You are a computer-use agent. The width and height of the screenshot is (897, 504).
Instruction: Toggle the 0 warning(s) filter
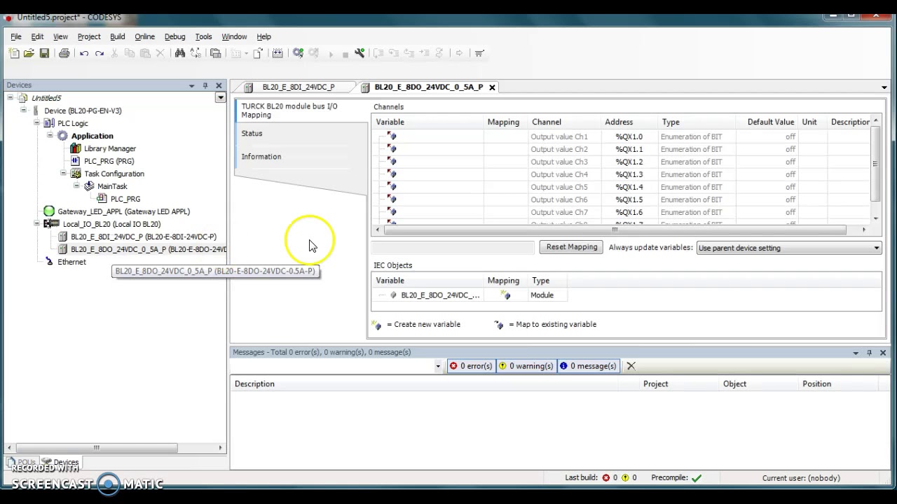coord(526,366)
